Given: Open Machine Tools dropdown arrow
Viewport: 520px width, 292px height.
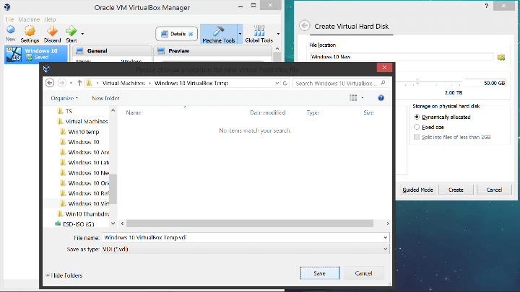Looking at the screenshot, I should click(x=240, y=34).
